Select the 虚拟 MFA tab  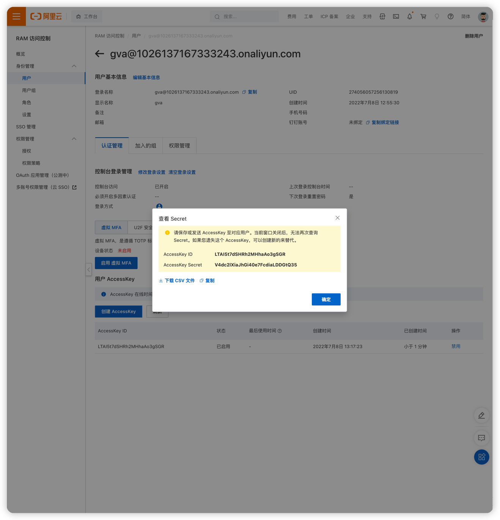111,227
